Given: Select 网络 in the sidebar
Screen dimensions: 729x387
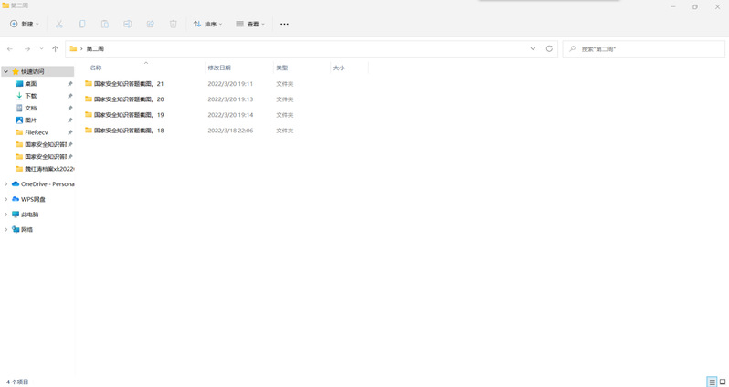Looking at the screenshot, I should pos(27,229).
